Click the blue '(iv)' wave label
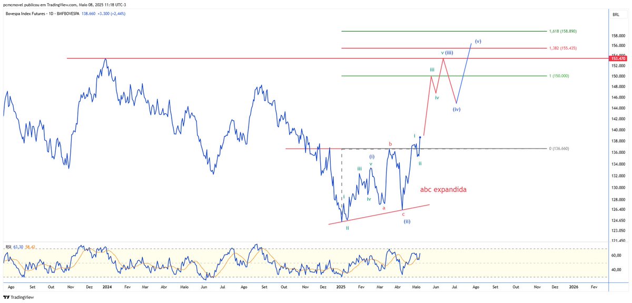The width and height of the screenshot is (632, 303). [x=457, y=110]
